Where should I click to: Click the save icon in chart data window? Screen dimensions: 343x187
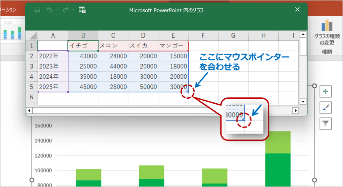[38, 10]
